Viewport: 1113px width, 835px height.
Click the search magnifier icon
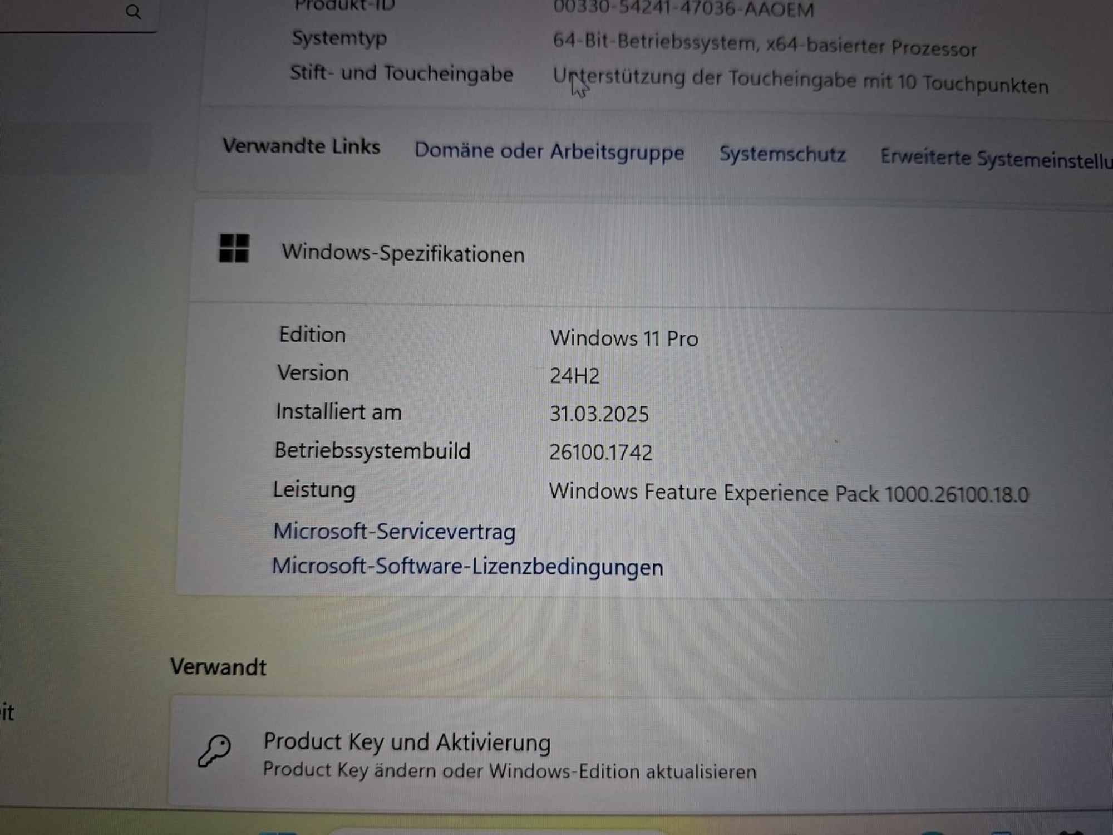[x=133, y=12]
